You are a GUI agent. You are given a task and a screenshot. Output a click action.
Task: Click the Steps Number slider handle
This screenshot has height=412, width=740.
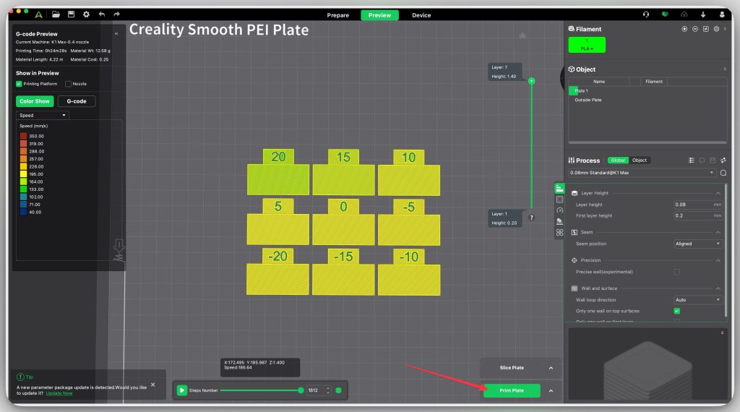[x=301, y=390]
